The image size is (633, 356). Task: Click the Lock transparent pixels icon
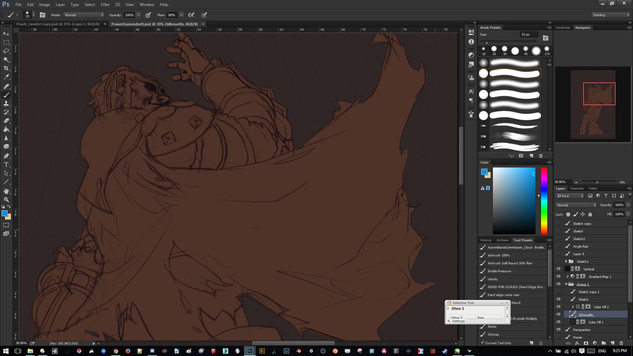tap(568, 214)
